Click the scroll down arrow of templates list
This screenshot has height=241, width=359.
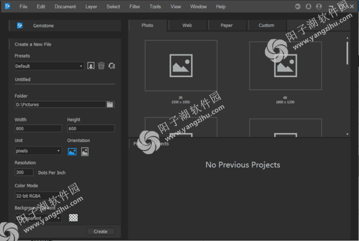pos(347,134)
